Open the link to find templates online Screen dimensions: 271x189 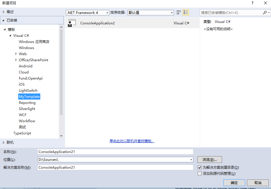point(132,141)
